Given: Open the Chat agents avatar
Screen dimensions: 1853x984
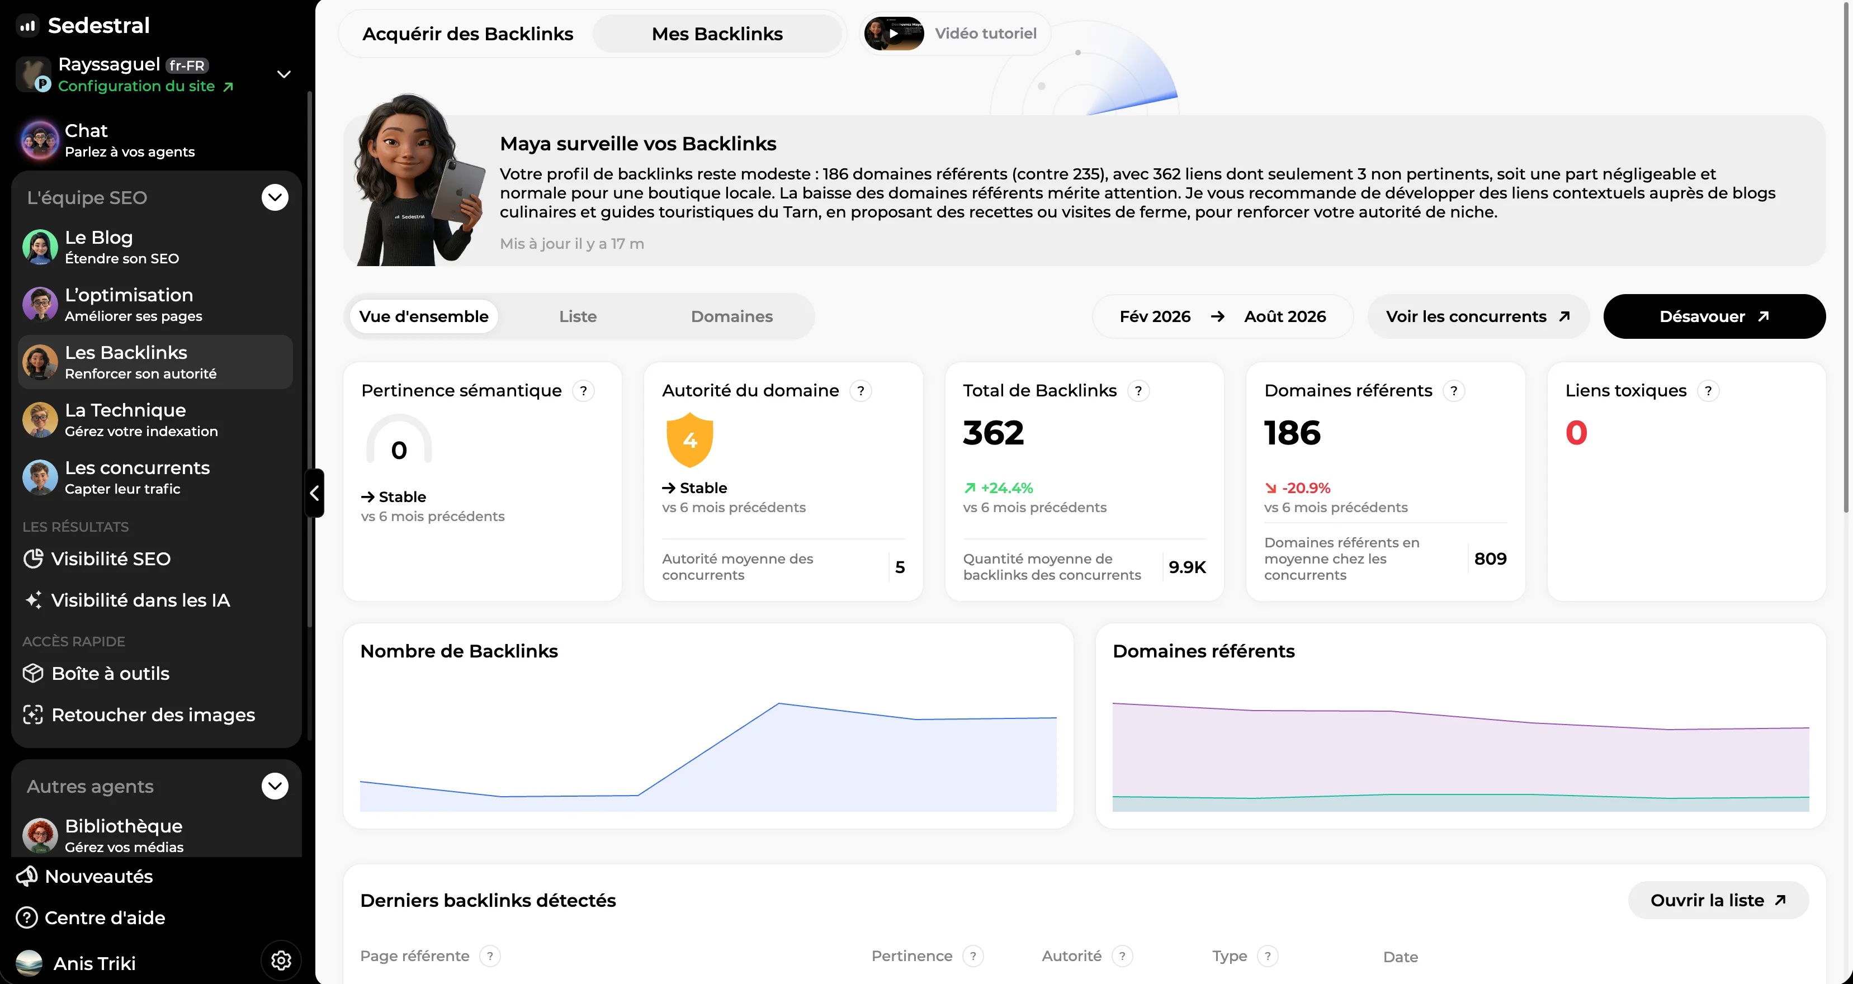Looking at the screenshot, I should click(x=40, y=140).
